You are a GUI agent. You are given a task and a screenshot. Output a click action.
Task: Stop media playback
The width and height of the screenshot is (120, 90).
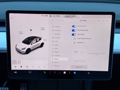(21, 67)
